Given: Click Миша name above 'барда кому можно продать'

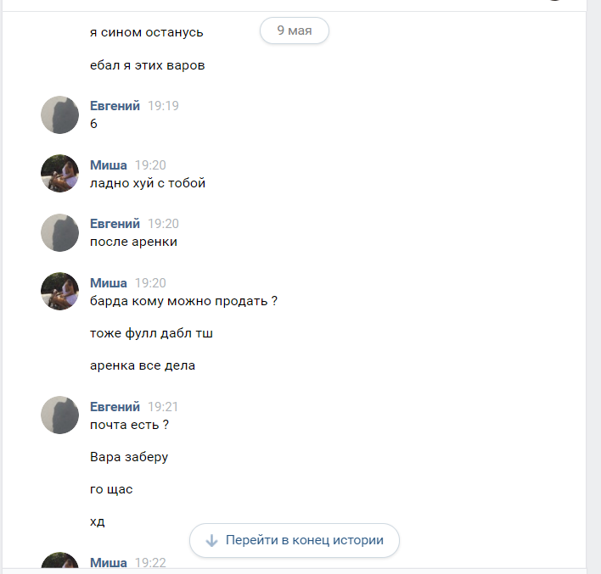Looking at the screenshot, I should point(109,283).
